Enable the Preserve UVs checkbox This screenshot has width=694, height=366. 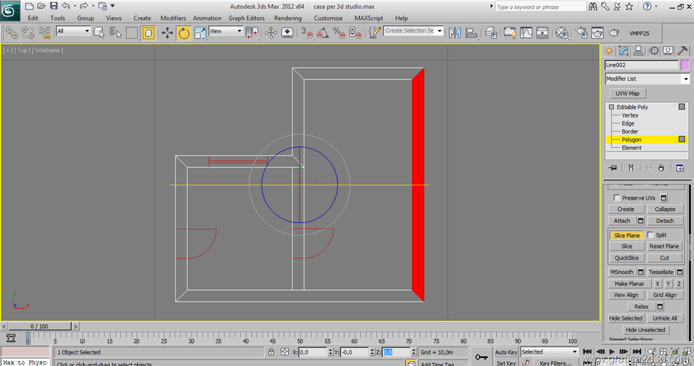616,198
